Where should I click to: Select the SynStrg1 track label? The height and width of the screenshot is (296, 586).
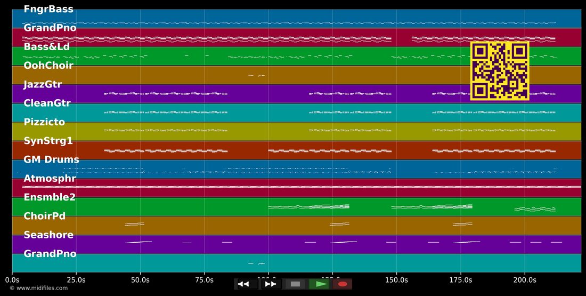tap(48, 141)
